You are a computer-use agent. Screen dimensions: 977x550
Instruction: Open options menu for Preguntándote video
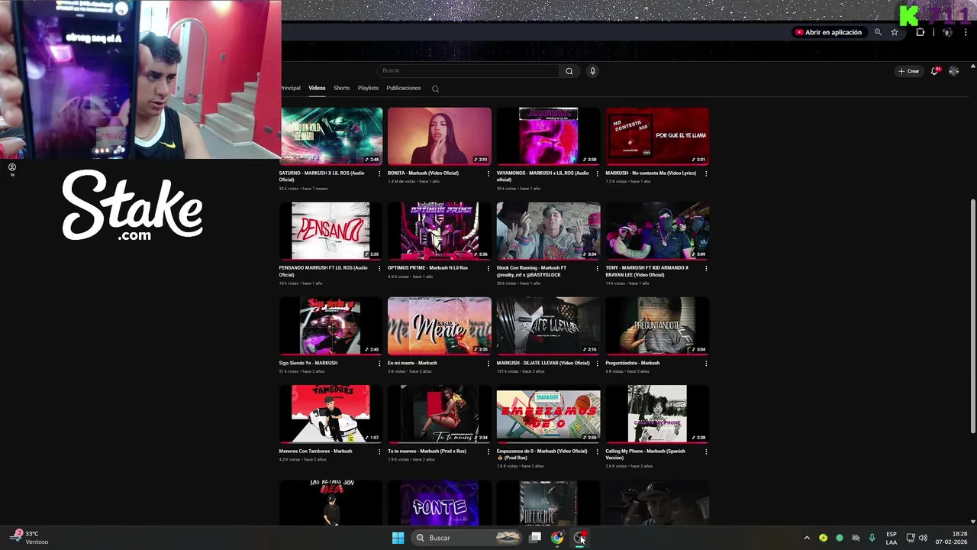coord(706,364)
